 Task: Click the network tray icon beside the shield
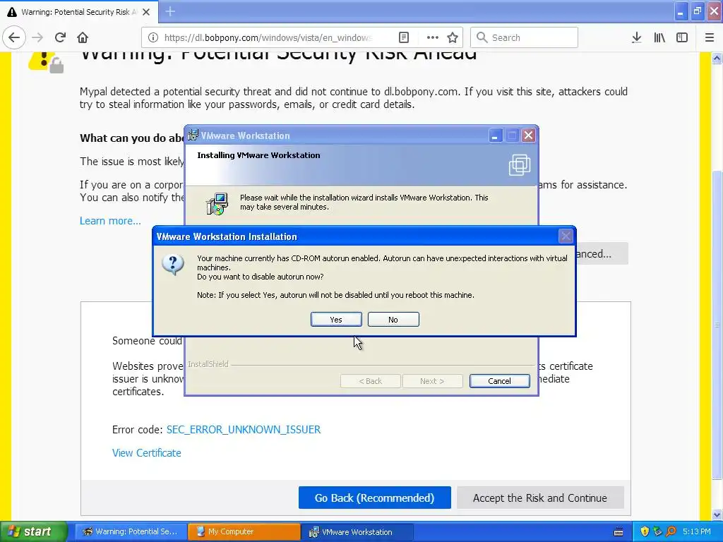pos(658,531)
